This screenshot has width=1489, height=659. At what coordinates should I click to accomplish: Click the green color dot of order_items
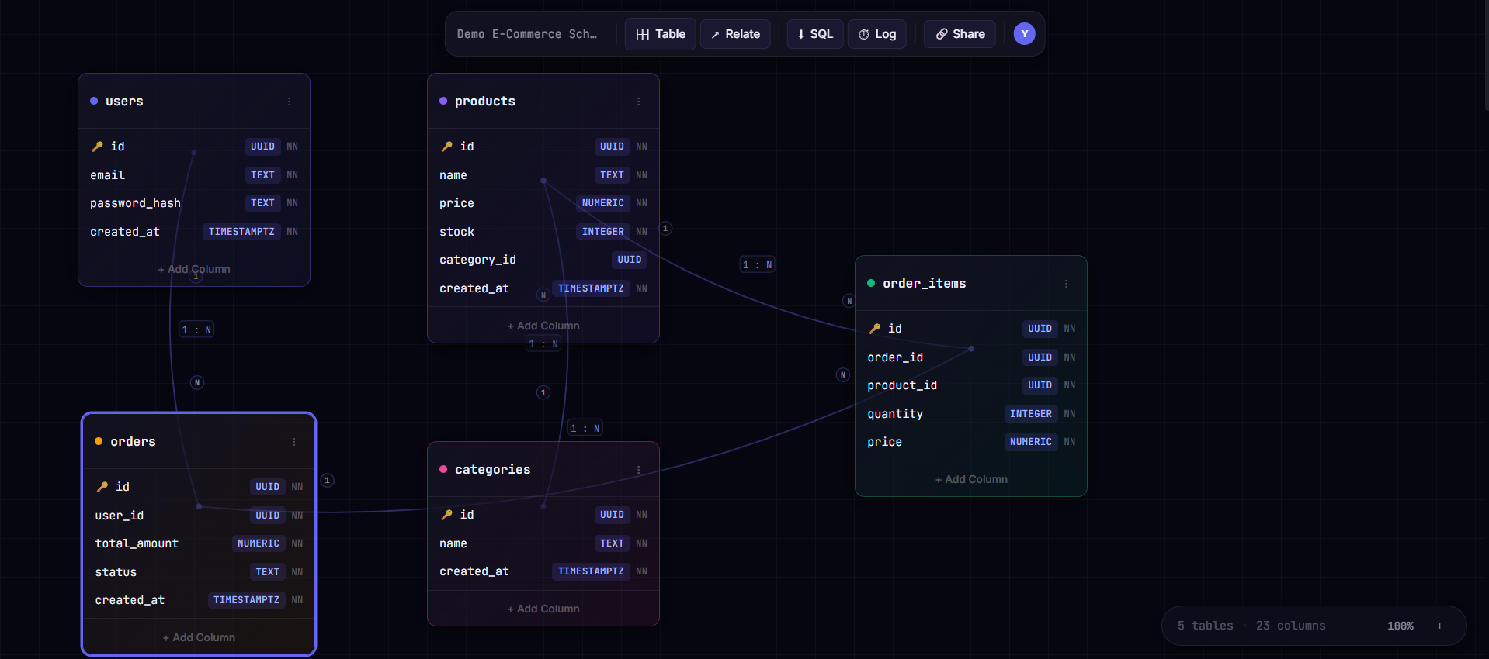(871, 283)
